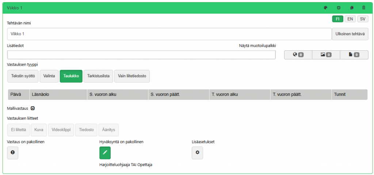
Task: Toggle the 'Näytä muotoilupalkki' option
Action: click(257, 46)
